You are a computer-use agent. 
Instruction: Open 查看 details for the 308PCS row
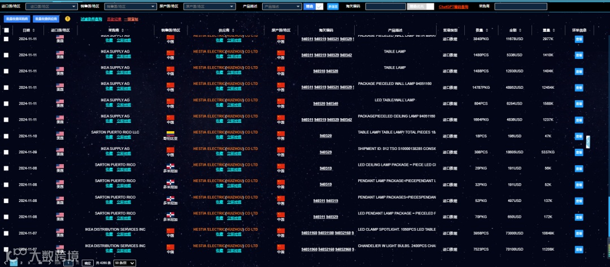coord(579,152)
